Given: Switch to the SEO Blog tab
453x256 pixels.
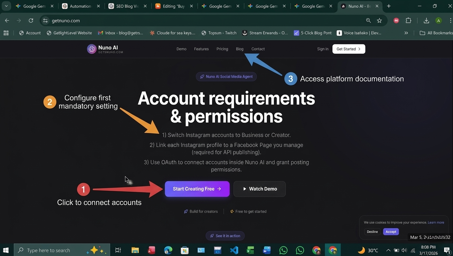Looking at the screenshot, I should click(x=127, y=6).
